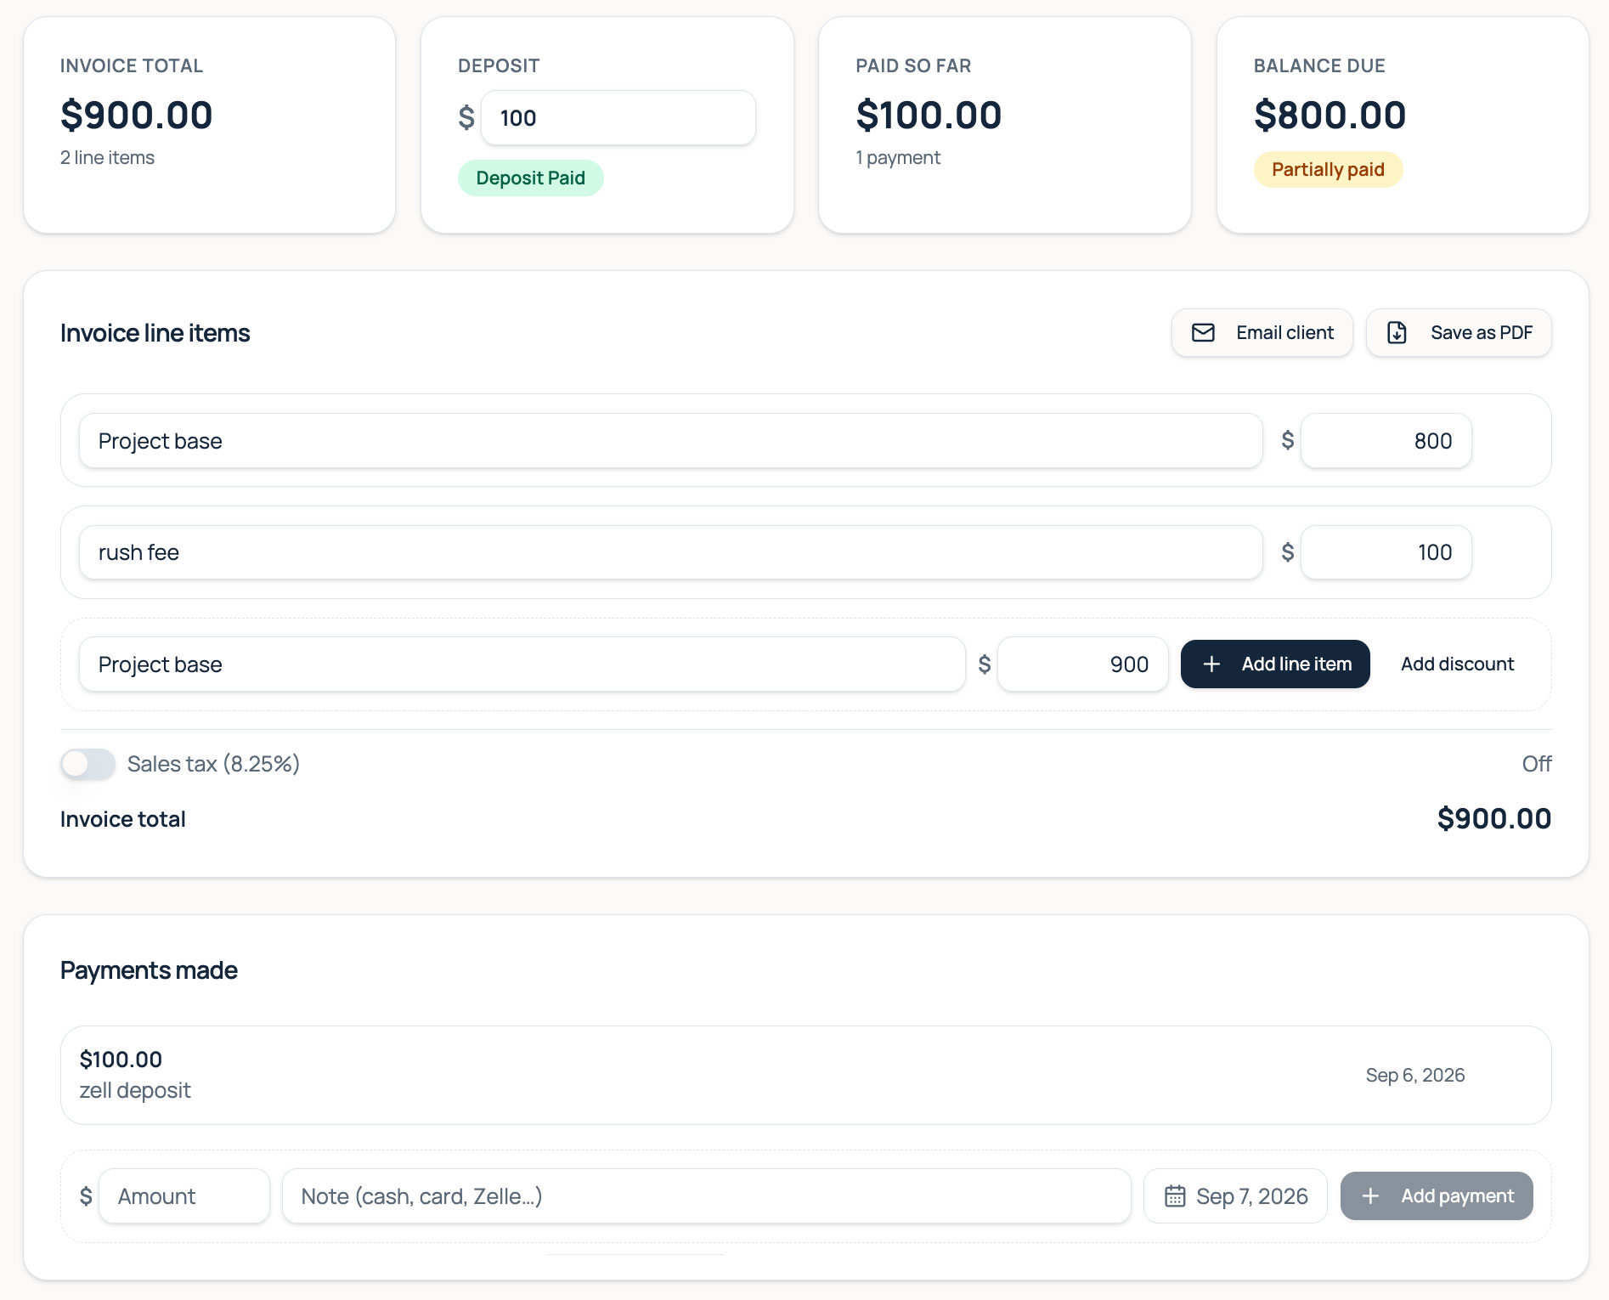Click the plus icon in Add line item
The image size is (1609, 1300).
coord(1212,664)
